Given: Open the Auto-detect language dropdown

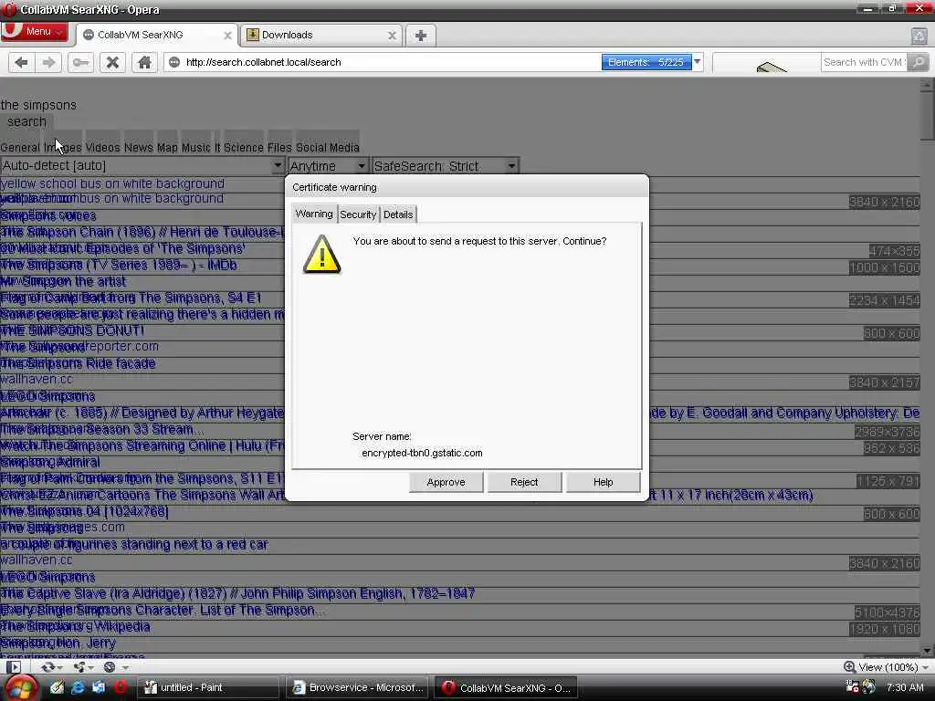Looking at the screenshot, I should [142, 166].
